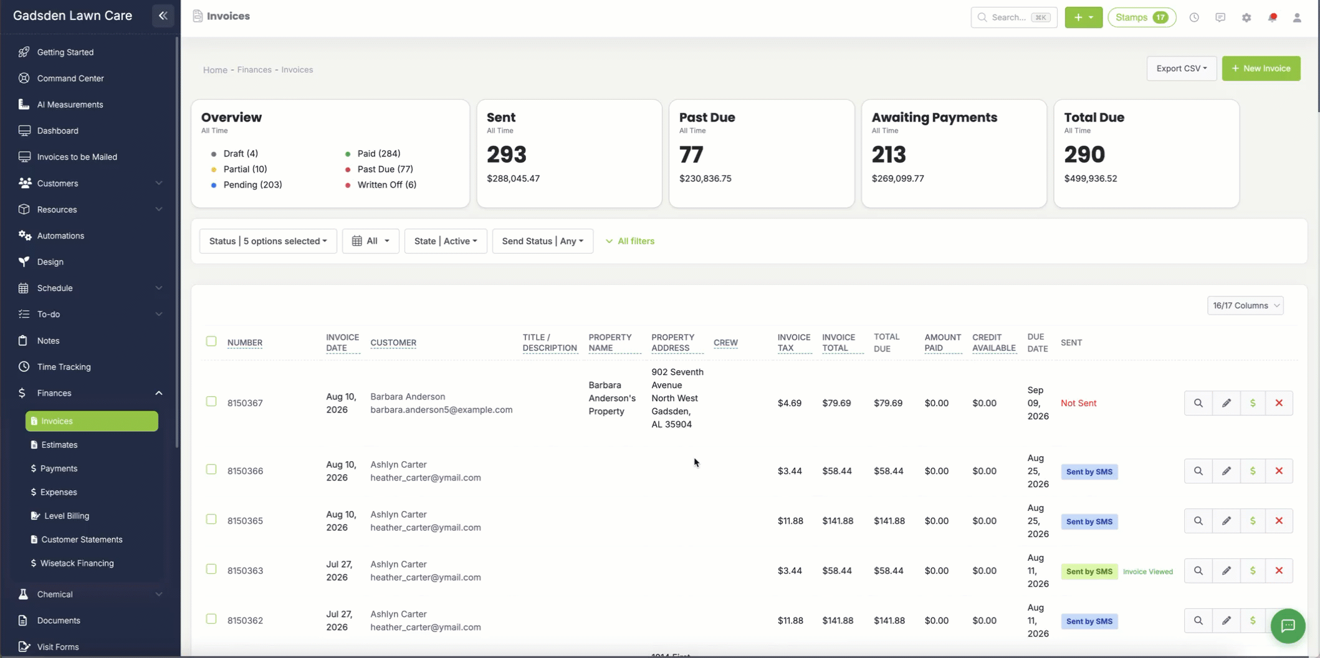This screenshot has height=658, width=1320.
Task: Click the top search input field
Action: tap(1013, 17)
